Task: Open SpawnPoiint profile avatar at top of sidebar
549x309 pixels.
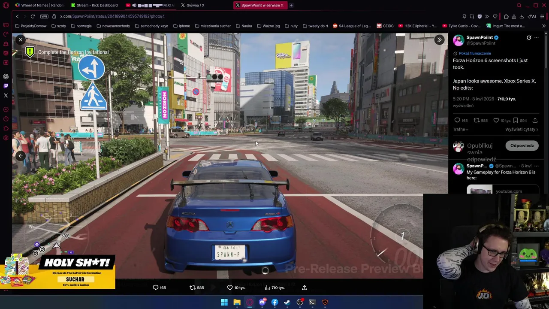Action: 459,40
